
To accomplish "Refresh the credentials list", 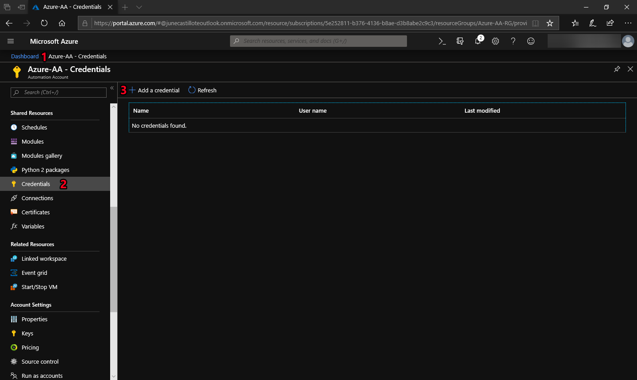I will pyautogui.click(x=203, y=90).
